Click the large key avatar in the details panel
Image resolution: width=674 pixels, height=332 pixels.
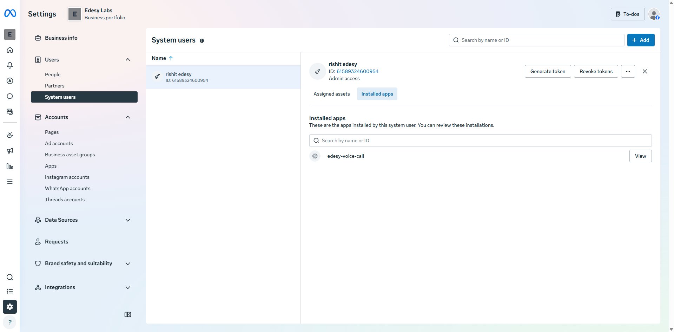(318, 71)
